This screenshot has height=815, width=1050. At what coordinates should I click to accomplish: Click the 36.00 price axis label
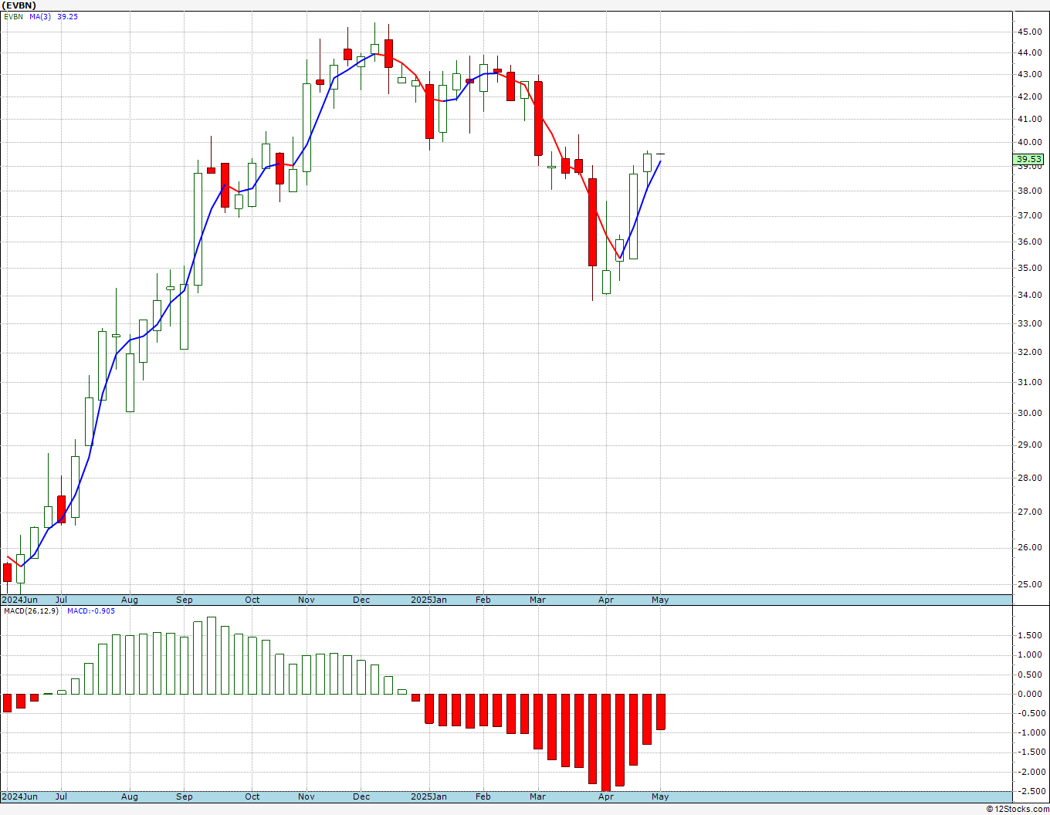(1029, 242)
